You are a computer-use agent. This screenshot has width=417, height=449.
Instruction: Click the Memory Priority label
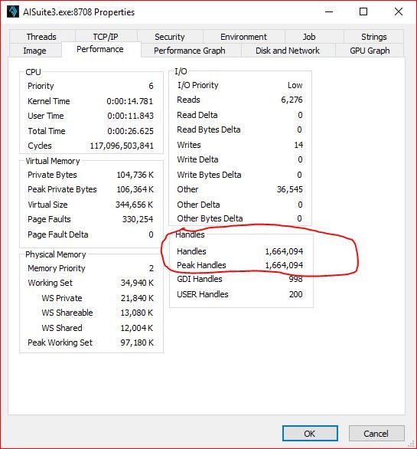[x=57, y=268]
